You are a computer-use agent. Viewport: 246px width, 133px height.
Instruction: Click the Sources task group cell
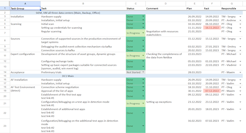(15, 39)
